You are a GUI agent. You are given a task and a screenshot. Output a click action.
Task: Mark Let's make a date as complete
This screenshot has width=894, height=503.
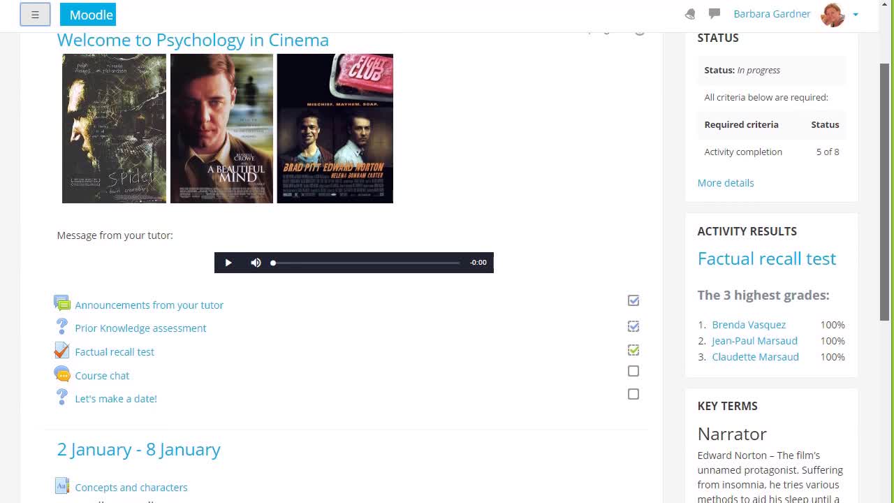pyautogui.click(x=633, y=394)
